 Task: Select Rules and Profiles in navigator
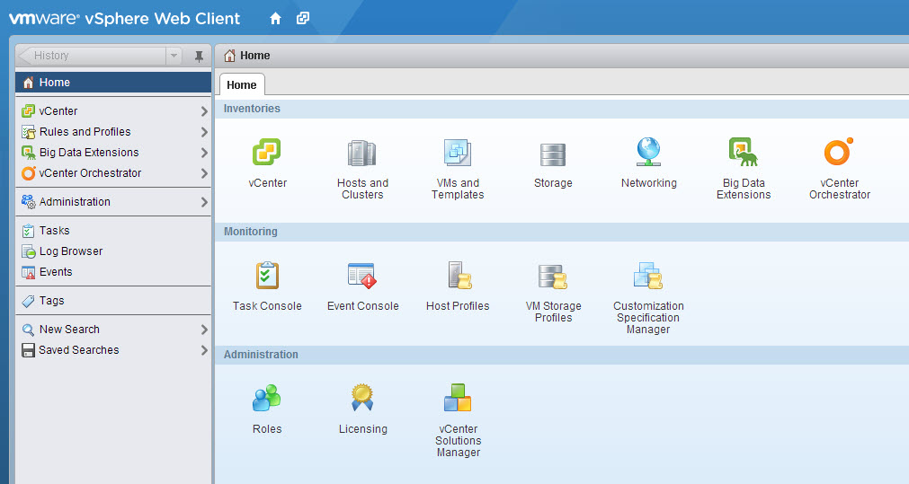[113, 131]
